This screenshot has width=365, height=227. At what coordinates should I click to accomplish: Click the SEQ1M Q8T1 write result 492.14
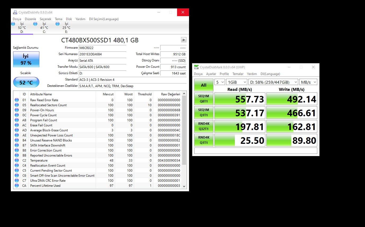click(292, 99)
